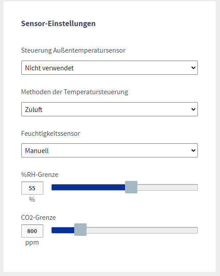Click the CO2-Grenze slider handle
The width and height of the screenshot is (220, 276).
(x=80, y=230)
